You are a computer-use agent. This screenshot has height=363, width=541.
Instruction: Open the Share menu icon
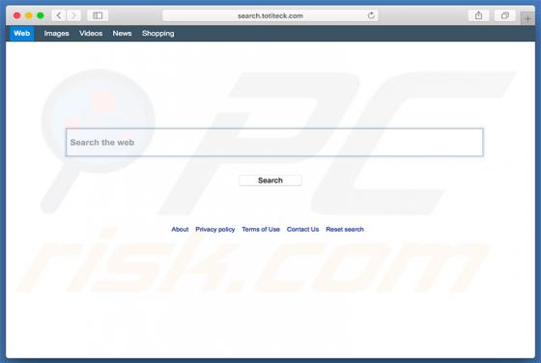(478, 15)
